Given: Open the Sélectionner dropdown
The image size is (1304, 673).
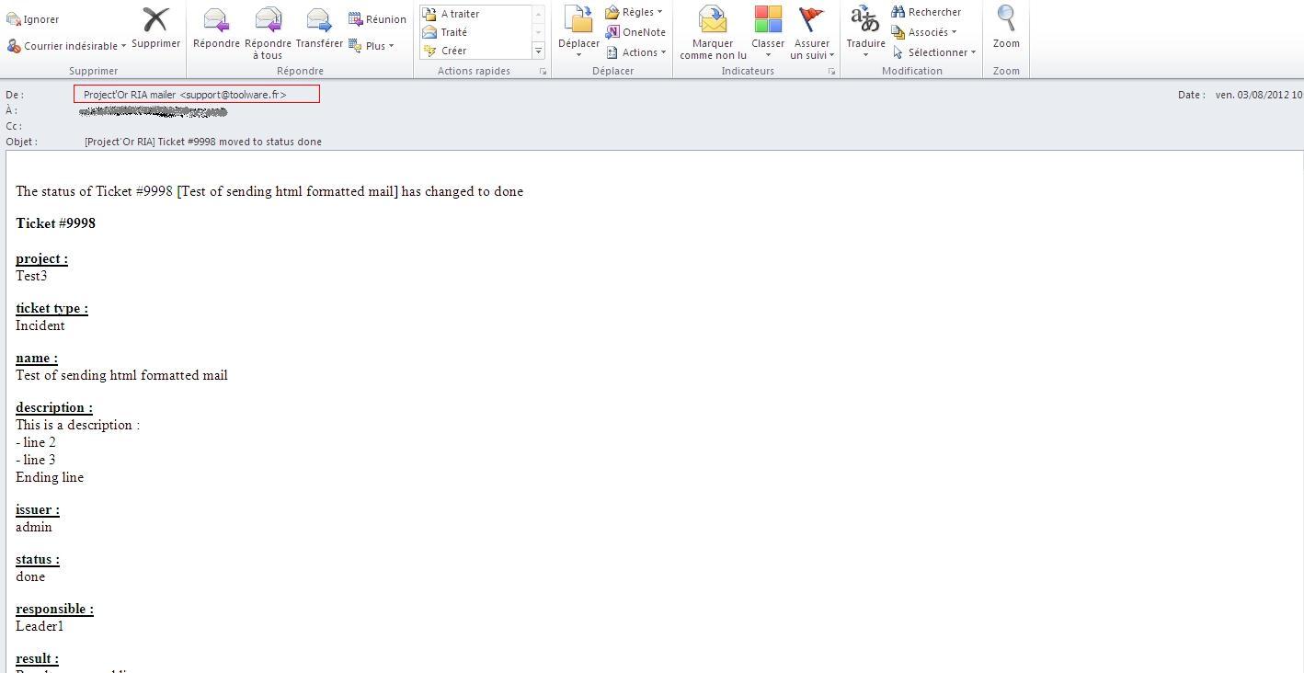Looking at the screenshot, I should 933,52.
